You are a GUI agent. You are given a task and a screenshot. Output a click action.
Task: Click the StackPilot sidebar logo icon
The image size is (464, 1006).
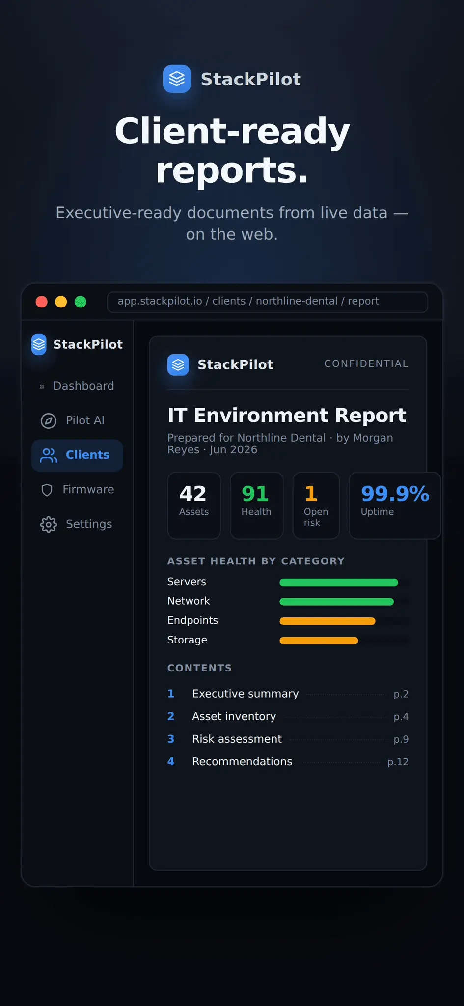click(x=39, y=344)
